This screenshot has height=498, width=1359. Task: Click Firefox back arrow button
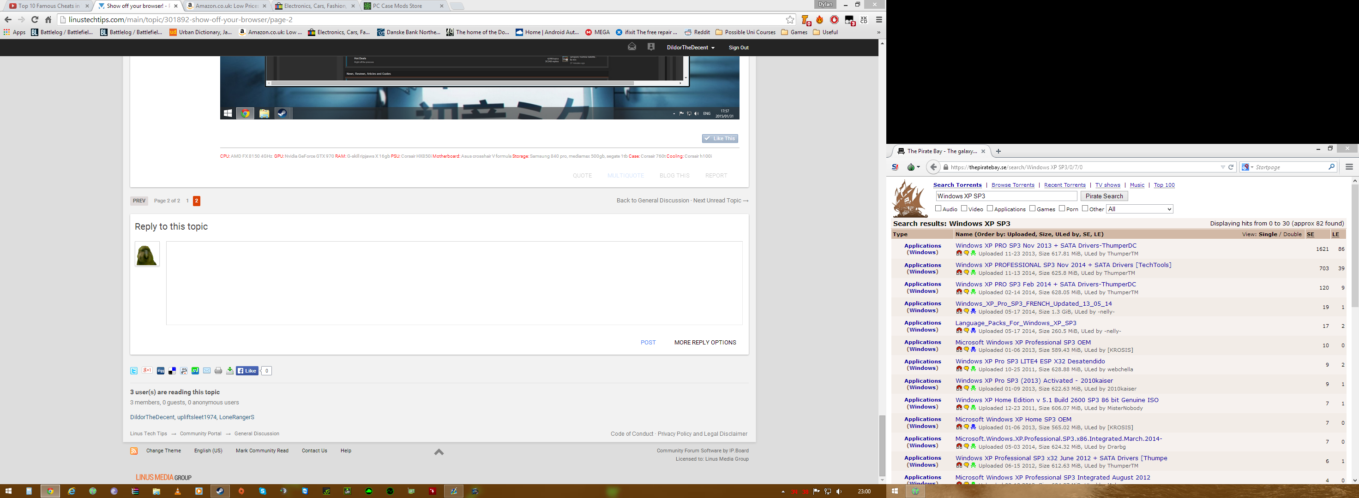pyautogui.click(x=933, y=167)
